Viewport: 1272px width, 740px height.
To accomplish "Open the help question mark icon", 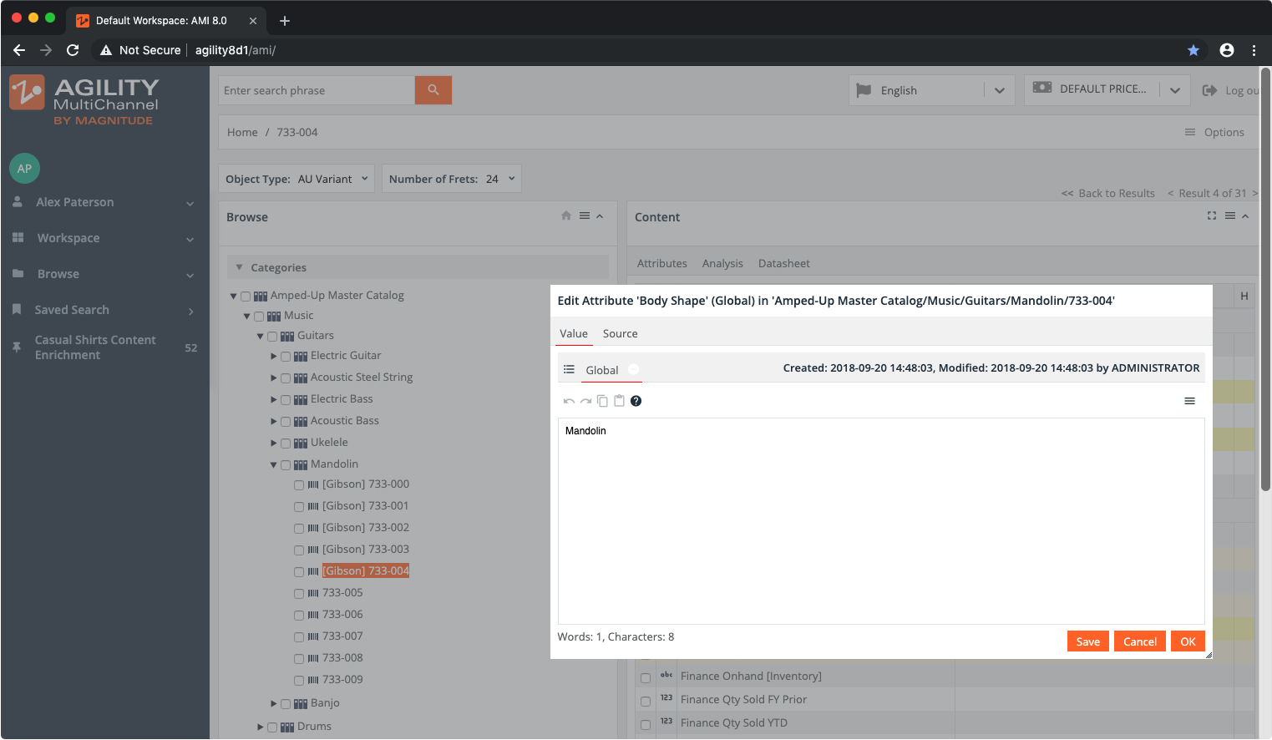I will tap(636, 401).
